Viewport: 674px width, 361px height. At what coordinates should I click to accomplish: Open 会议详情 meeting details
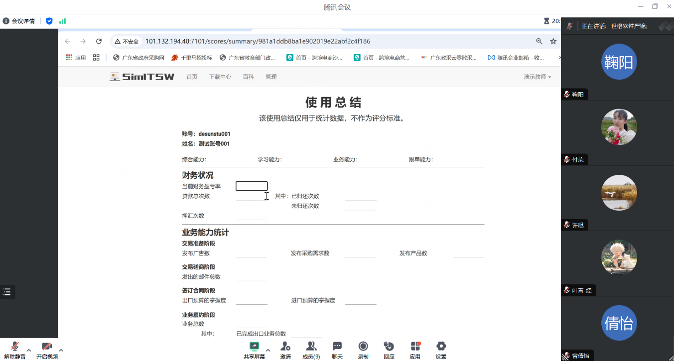click(19, 21)
